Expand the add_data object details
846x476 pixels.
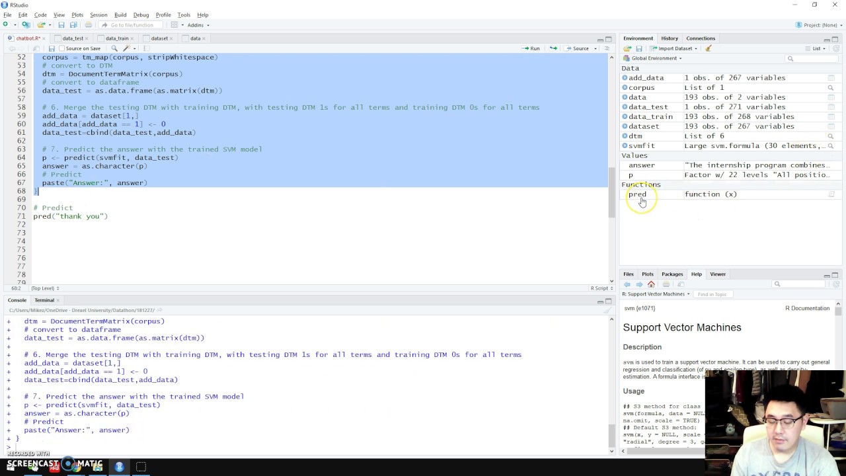pyautogui.click(x=625, y=78)
